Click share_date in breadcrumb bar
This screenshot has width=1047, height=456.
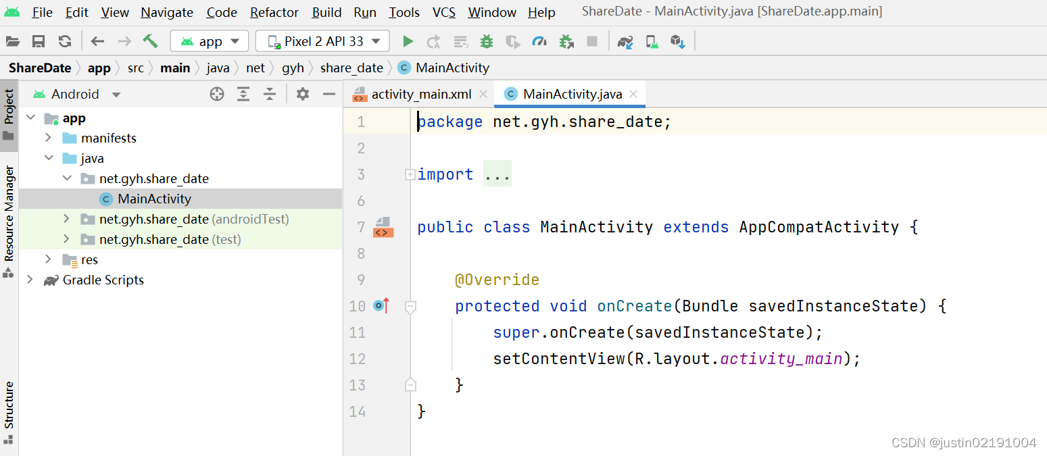(x=351, y=68)
